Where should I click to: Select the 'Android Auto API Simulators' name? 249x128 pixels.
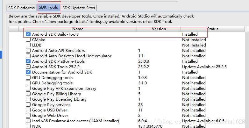point(59,51)
